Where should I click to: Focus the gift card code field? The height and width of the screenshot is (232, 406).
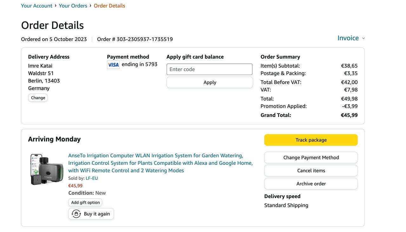pos(209,69)
